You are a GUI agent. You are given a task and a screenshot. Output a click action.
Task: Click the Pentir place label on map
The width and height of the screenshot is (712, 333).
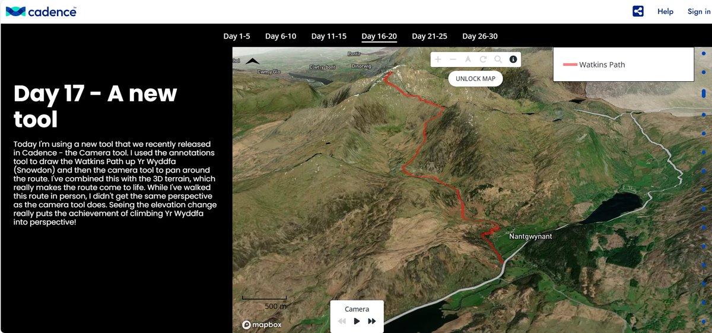click(355, 54)
